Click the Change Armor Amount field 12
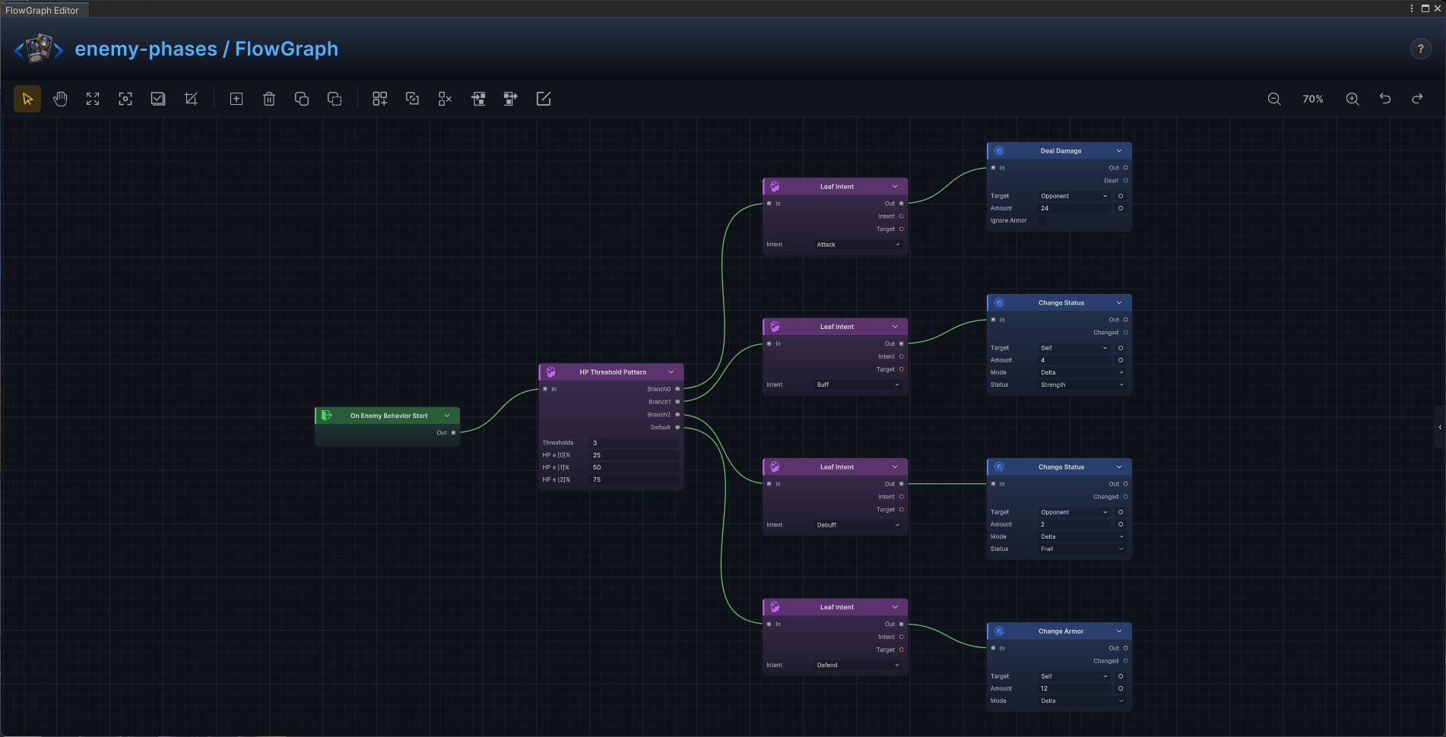Screen dimensions: 1446x737 click(x=1073, y=688)
